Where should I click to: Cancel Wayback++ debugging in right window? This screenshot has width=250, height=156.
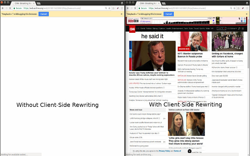coord(168,14)
